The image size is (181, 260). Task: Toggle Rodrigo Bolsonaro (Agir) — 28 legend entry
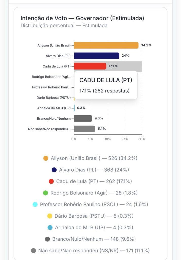[x=94, y=193]
